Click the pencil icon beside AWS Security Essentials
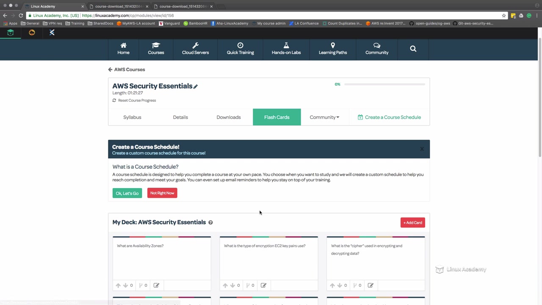Image resolution: width=542 pixels, height=305 pixels. coord(195,86)
